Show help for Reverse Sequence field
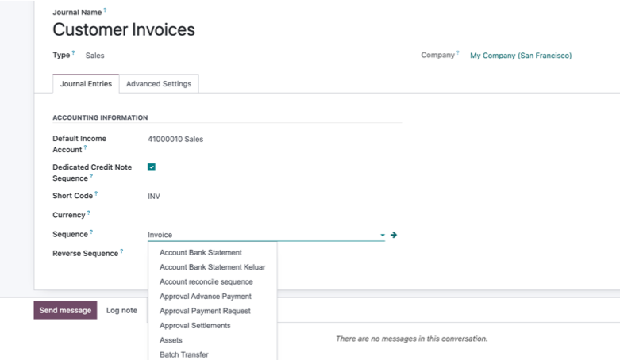 (121, 251)
